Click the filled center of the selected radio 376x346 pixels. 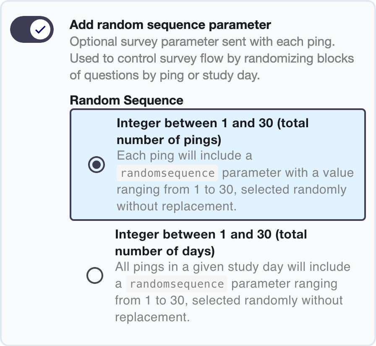[x=95, y=165]
